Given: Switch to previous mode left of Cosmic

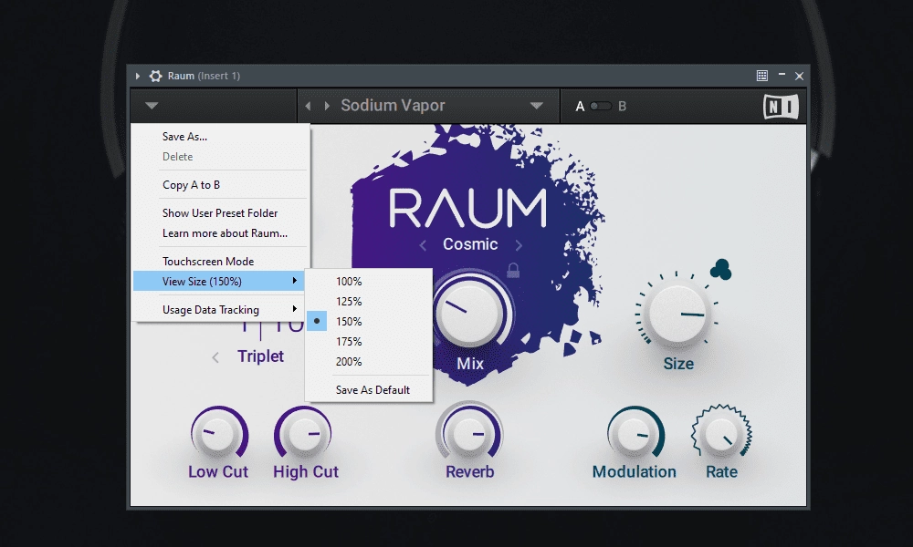Looking at the screenshot, I should 423,246.
